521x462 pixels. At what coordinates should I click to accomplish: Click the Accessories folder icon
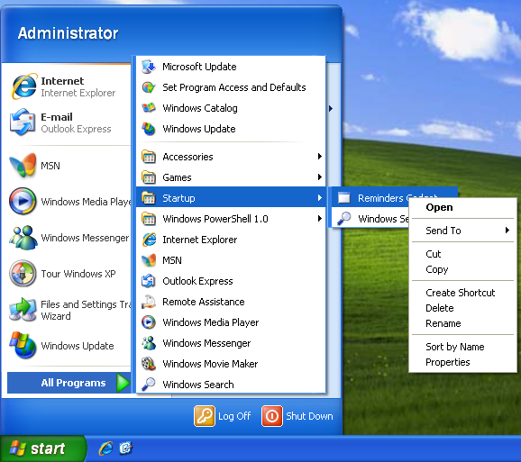pyautogui.click(x=149, y=157)
